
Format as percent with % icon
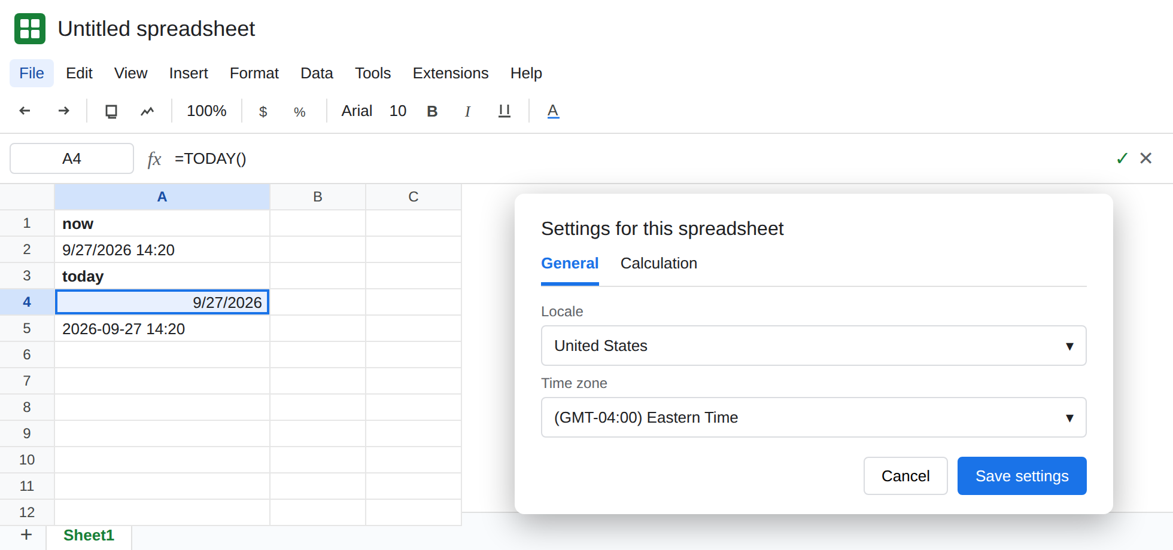[300, 111]
